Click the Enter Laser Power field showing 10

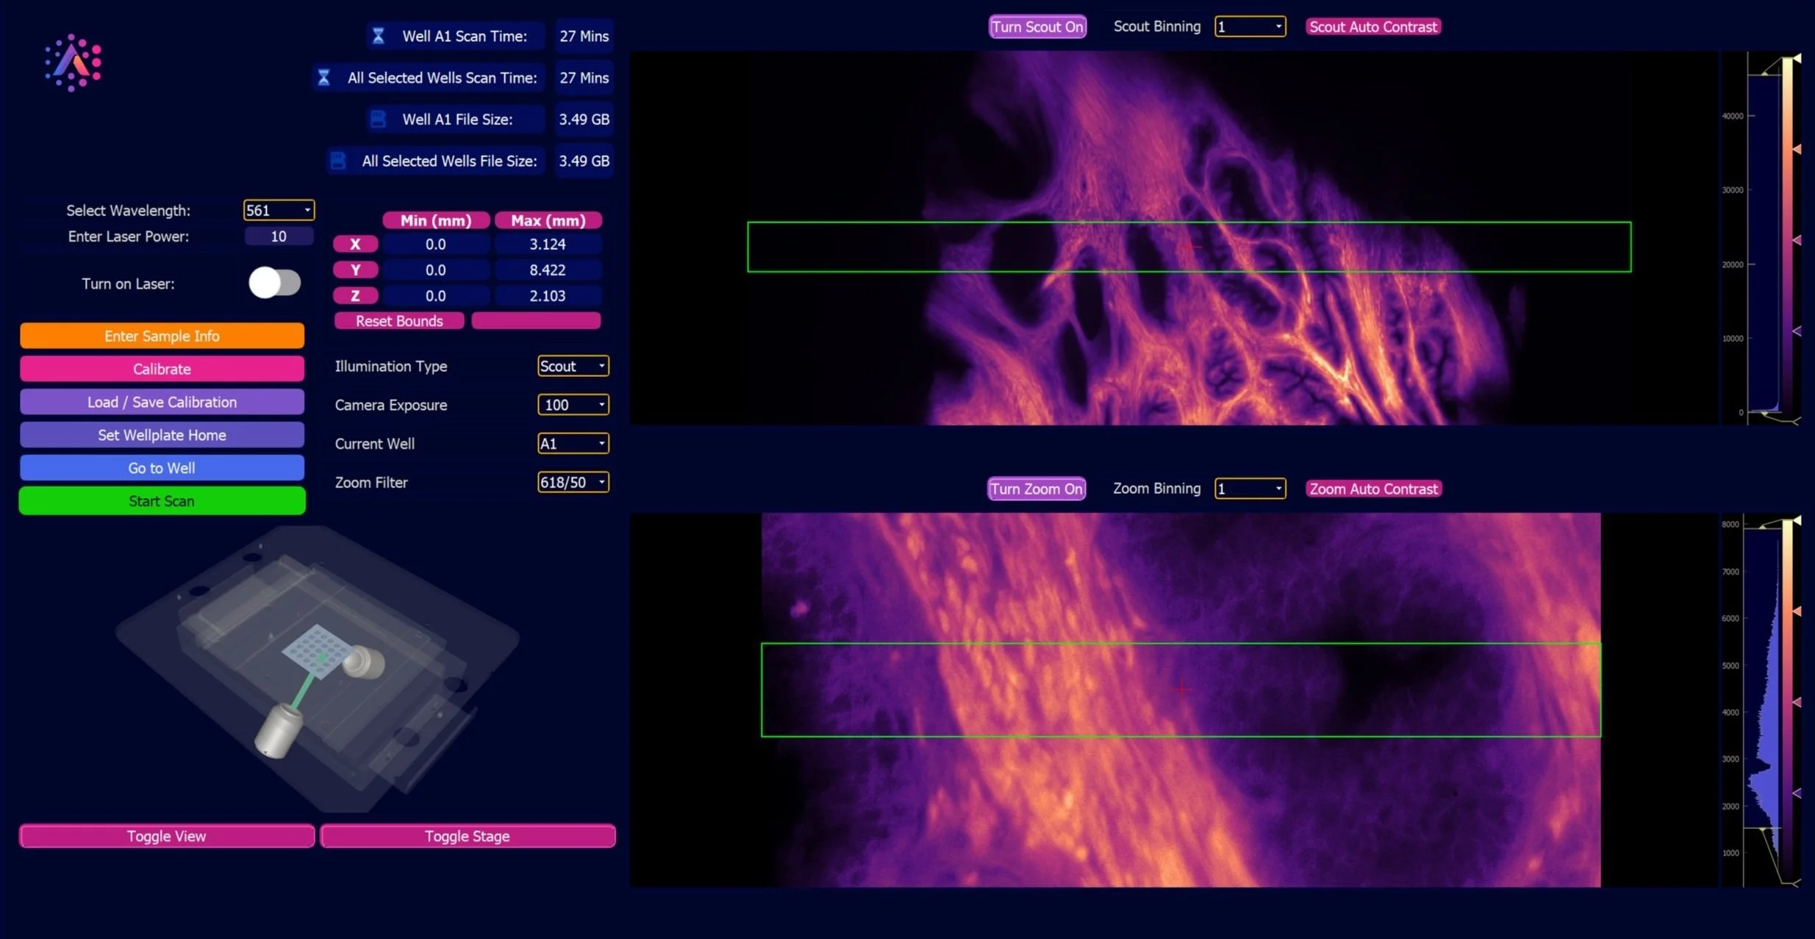[279, 237]
